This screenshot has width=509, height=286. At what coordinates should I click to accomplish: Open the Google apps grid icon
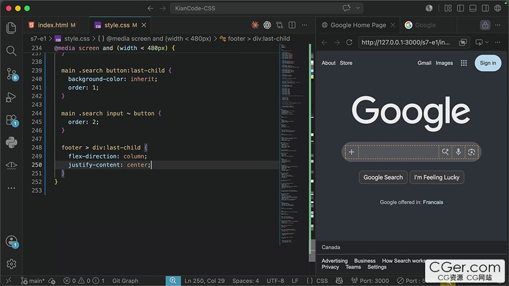(x=464, y=63)
